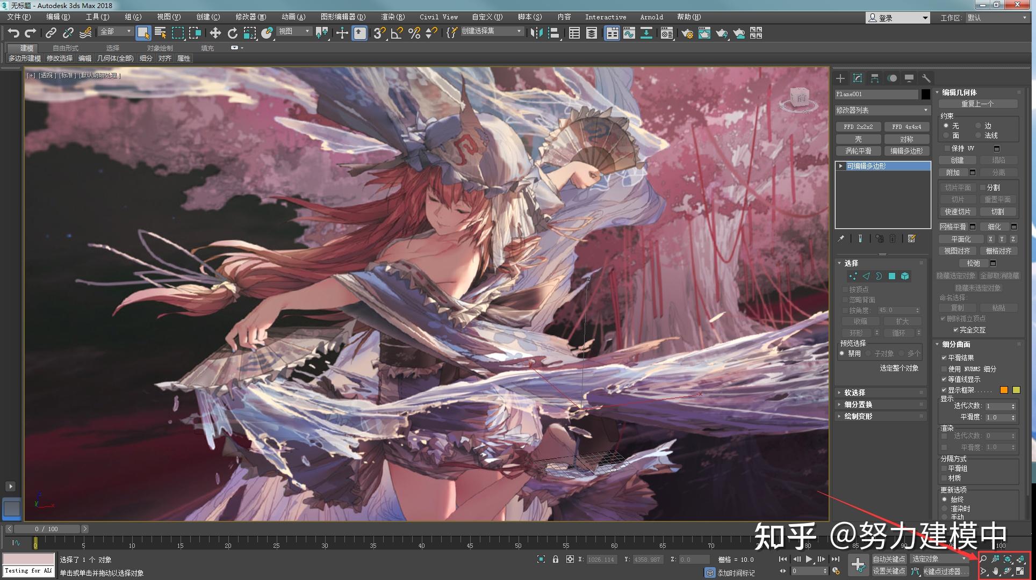Open the 修改器列表 dropdown
This screenshot has width=1036, height=580.
pyautogui.click(x=882, y=110)
